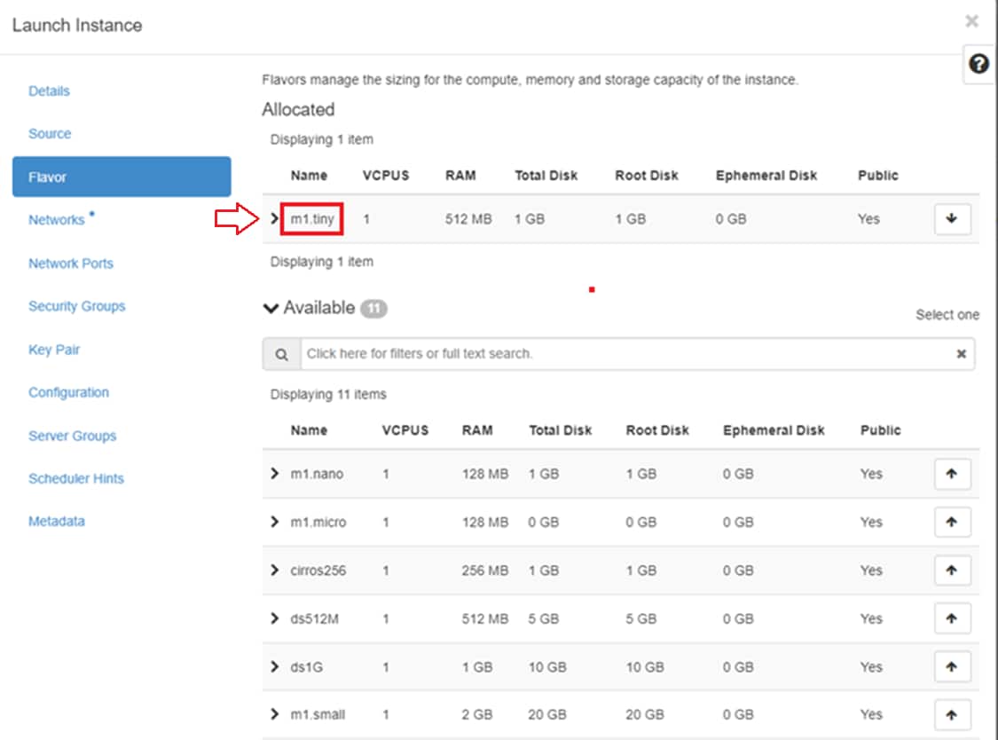Open the Configuration step
Viewport: 998px width, 740px height.
(x=68, y=392)
